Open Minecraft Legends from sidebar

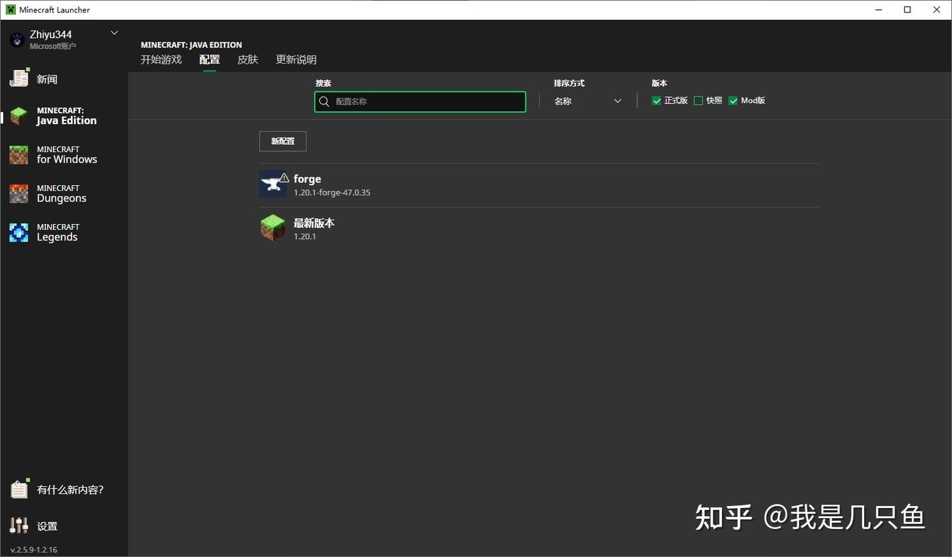point(59,232)
